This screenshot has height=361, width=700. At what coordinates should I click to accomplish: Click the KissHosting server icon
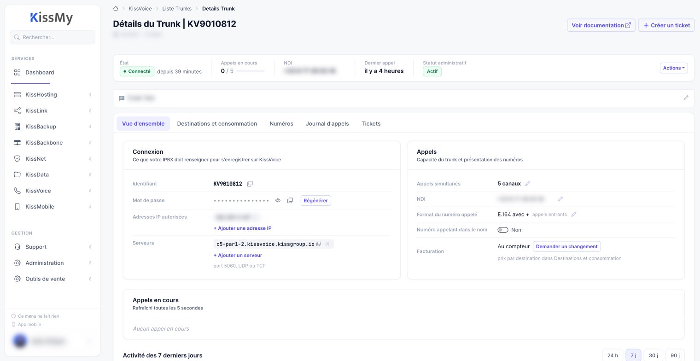17,94
